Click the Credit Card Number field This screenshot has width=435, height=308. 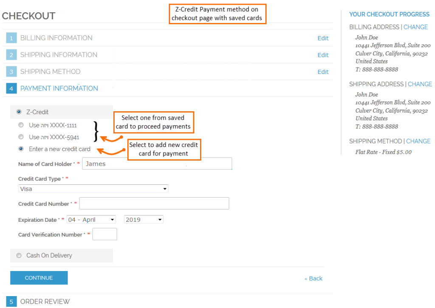click(x=154, y=203)
